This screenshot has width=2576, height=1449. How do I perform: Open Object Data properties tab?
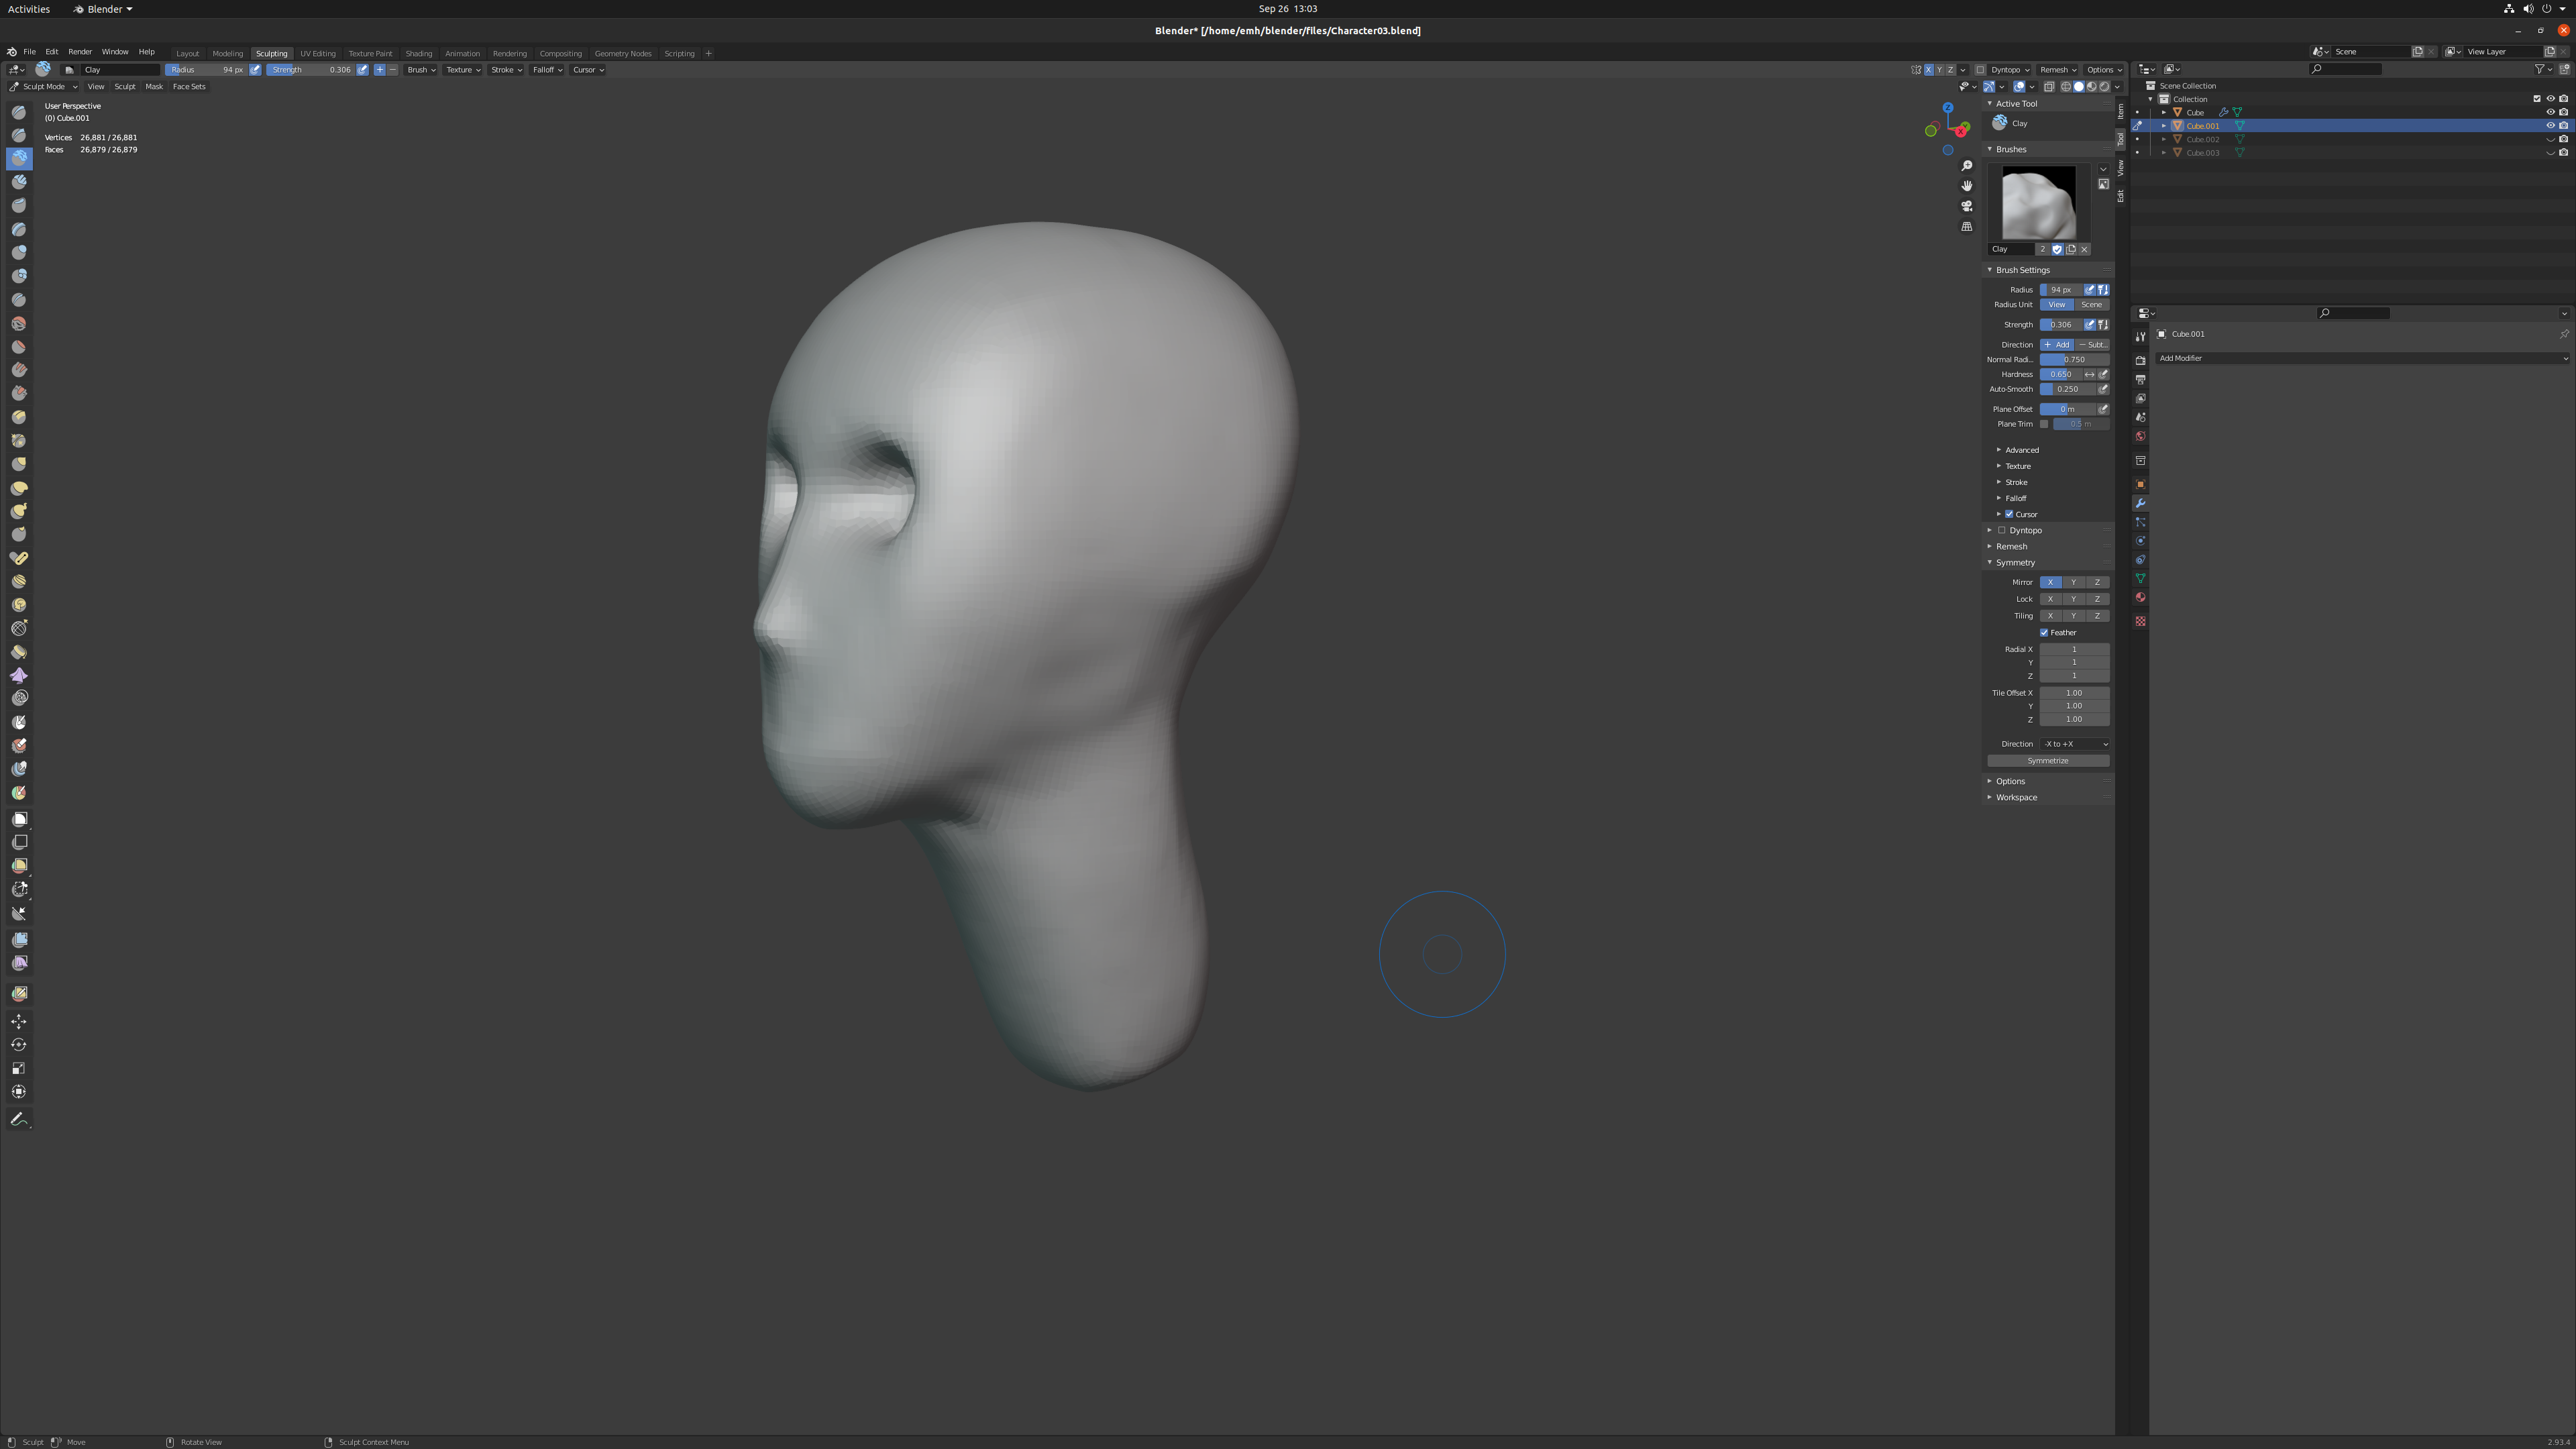pos(2140,579)
